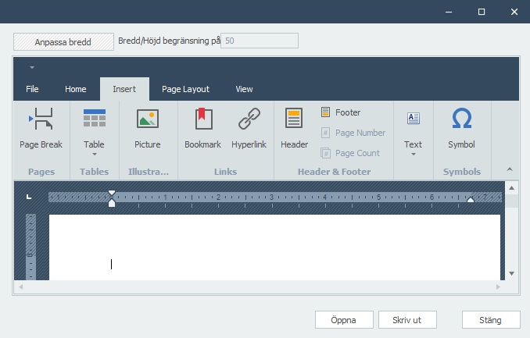Click the horizontal scrollbar left arrow
The width and height of the screenshot is (530, 338).
pos(21,287)
